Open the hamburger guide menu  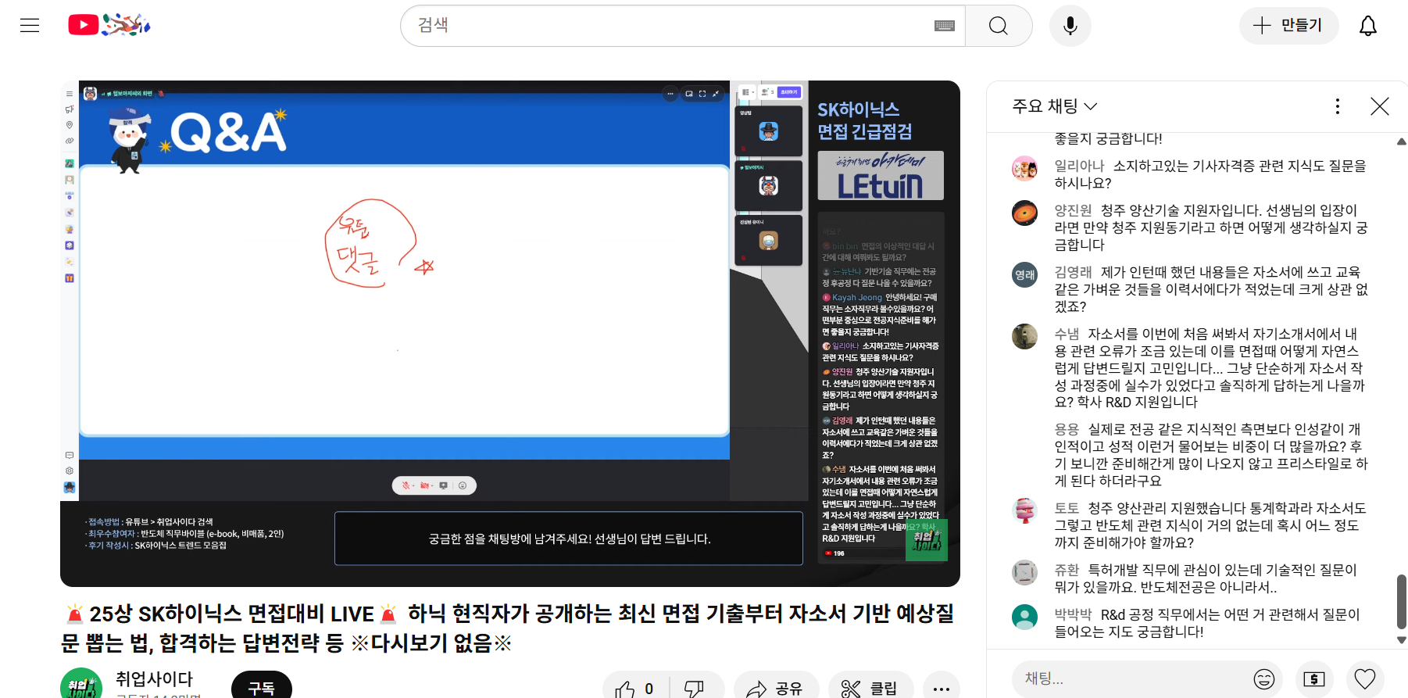pyautogui.click(x=30, y=26)
